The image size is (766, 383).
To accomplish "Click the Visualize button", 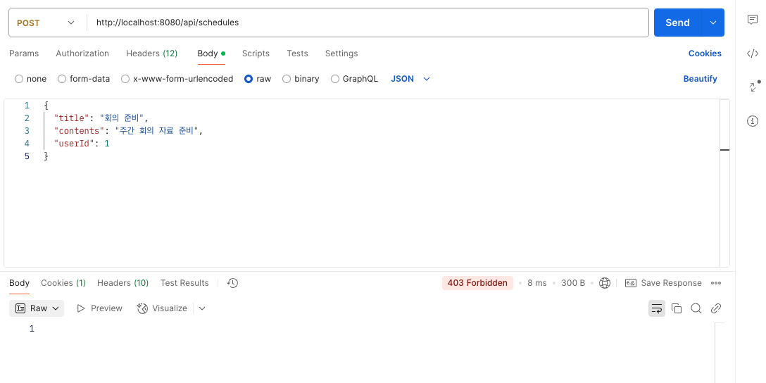I will pos(163,308).
